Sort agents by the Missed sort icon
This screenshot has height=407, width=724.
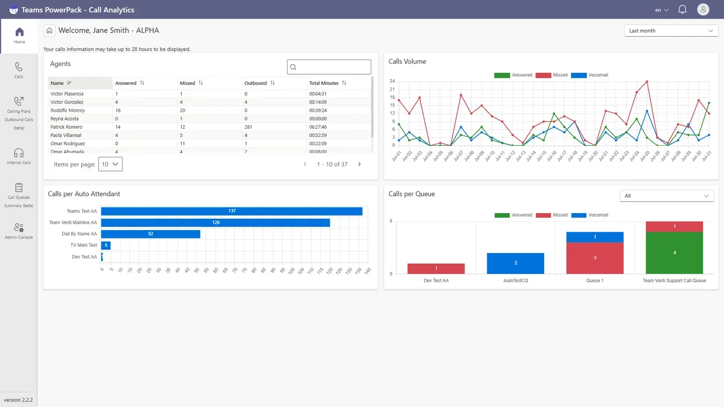pos(201,83)
